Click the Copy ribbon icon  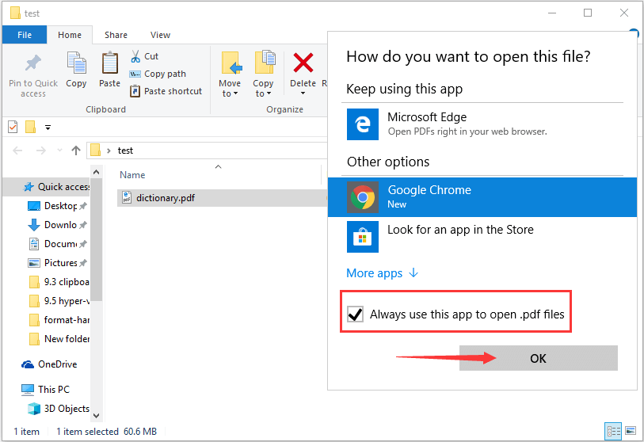(x=76, y=63)
